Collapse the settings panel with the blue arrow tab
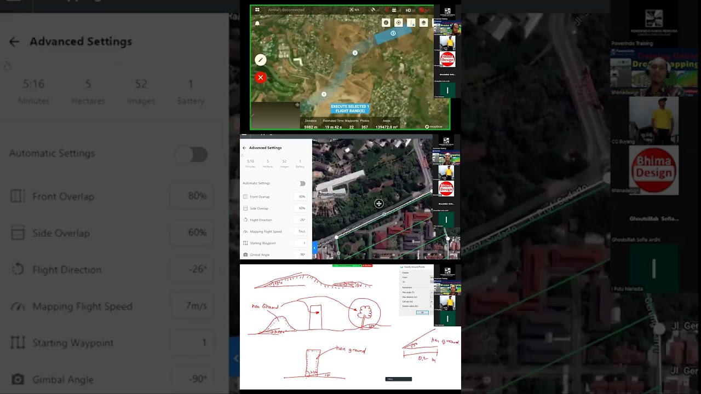The width and height of the screenshot is (701, 394). (314, 248)
